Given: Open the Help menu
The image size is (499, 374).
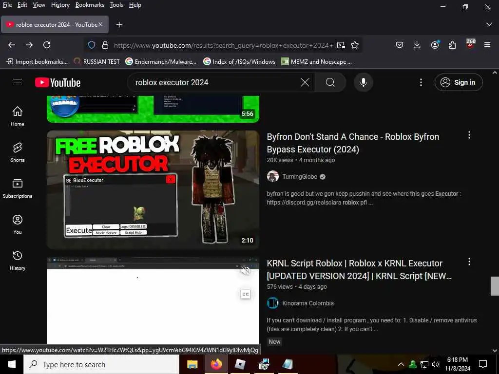Looking at the screenshot, I should click(x=135, y=5).
